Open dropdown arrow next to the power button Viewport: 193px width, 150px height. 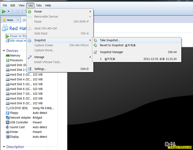9,11
